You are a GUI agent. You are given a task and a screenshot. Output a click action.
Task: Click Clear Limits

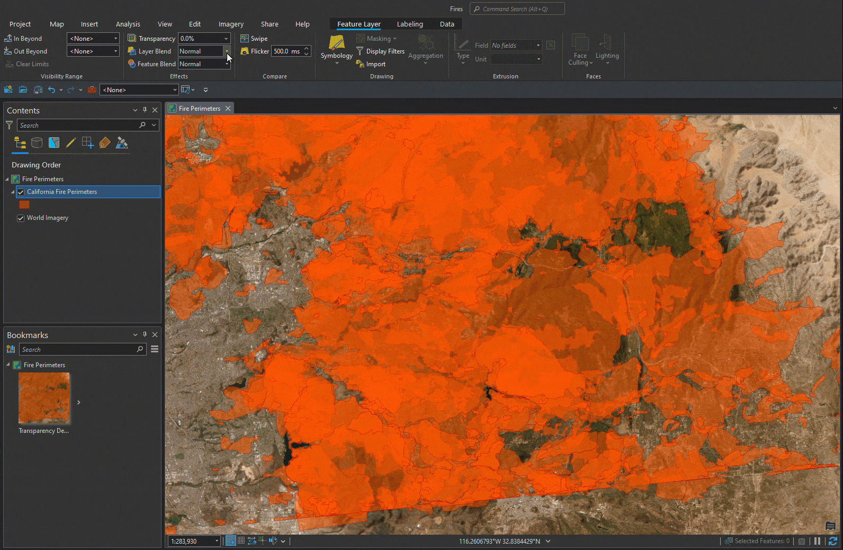[x=27, y=64]
